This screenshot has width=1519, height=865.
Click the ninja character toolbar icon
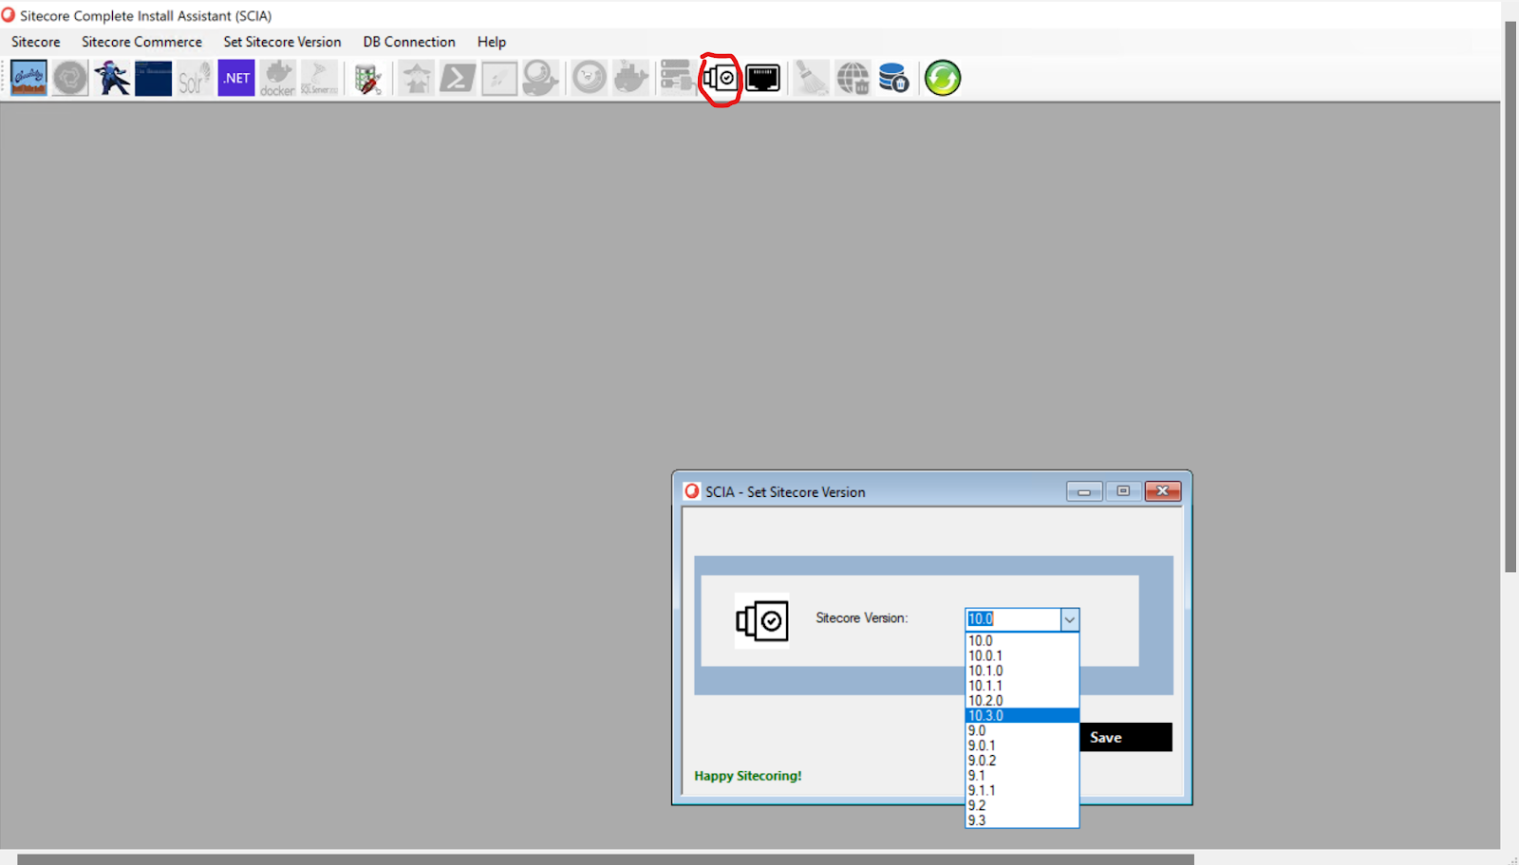111,78
